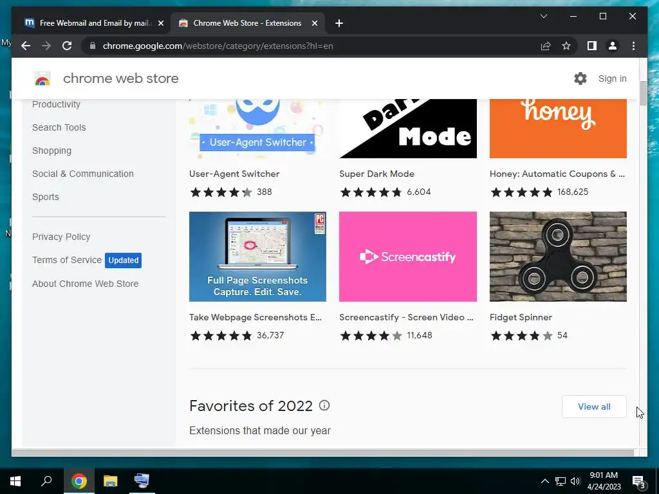Open the computer monitor taskbar app
Screen dimensions: 659x494
(x=142, y=481)
